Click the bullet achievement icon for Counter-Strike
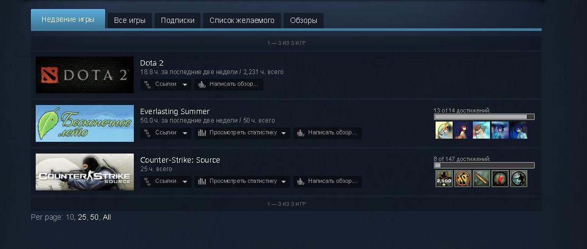Screen dimensions: 587x249 [x=481, y=179]
